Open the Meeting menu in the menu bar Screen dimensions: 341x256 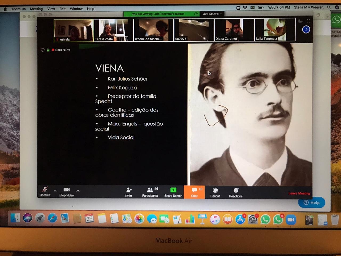36,9
